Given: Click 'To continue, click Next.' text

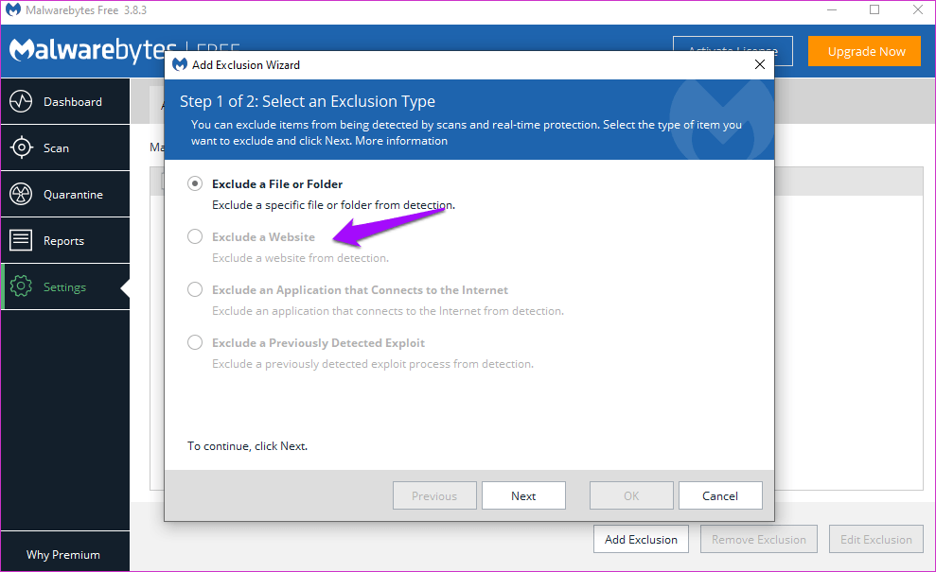Looking at the screenshot, I should (x=247, y=446).
